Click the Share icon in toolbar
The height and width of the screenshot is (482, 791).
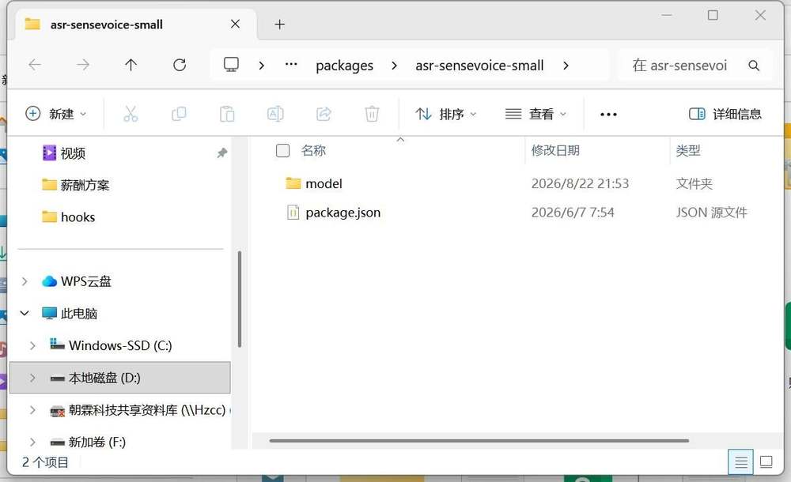pyautogui.click(x=324, y=114)
